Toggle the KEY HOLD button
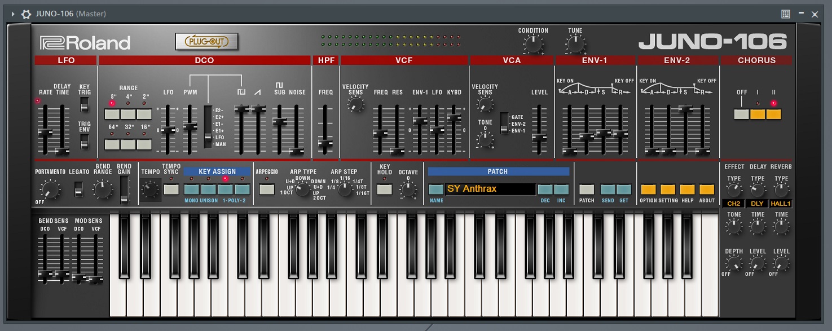The image size is (832, 331). tap(385, 189)
